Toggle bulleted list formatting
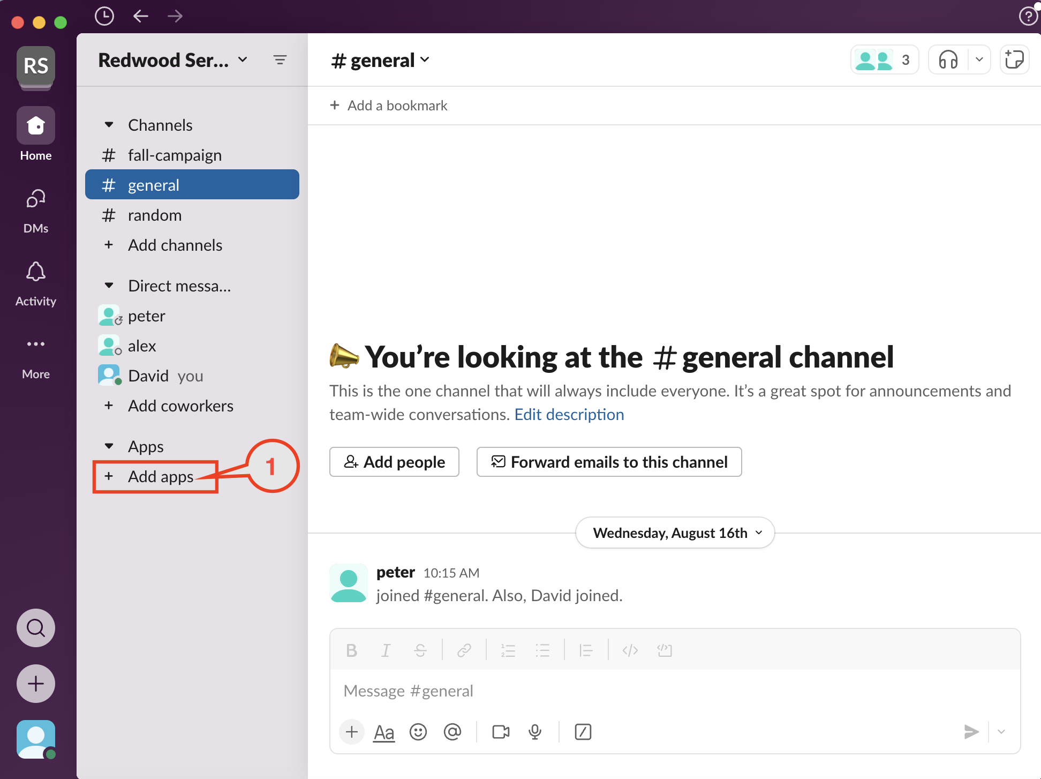 point(542,650)
